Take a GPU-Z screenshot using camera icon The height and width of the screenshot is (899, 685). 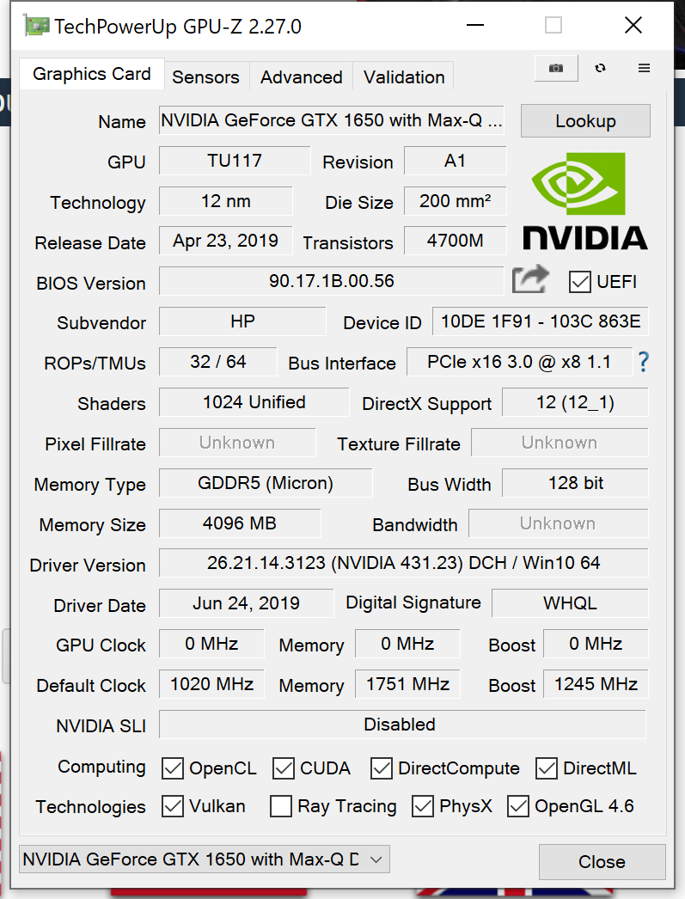click(x=555, y=68)
